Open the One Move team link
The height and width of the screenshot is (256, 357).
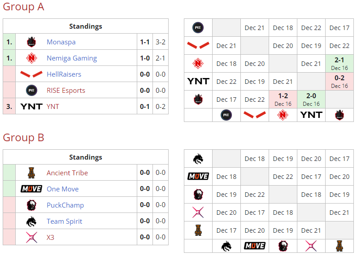pos(62,189)
